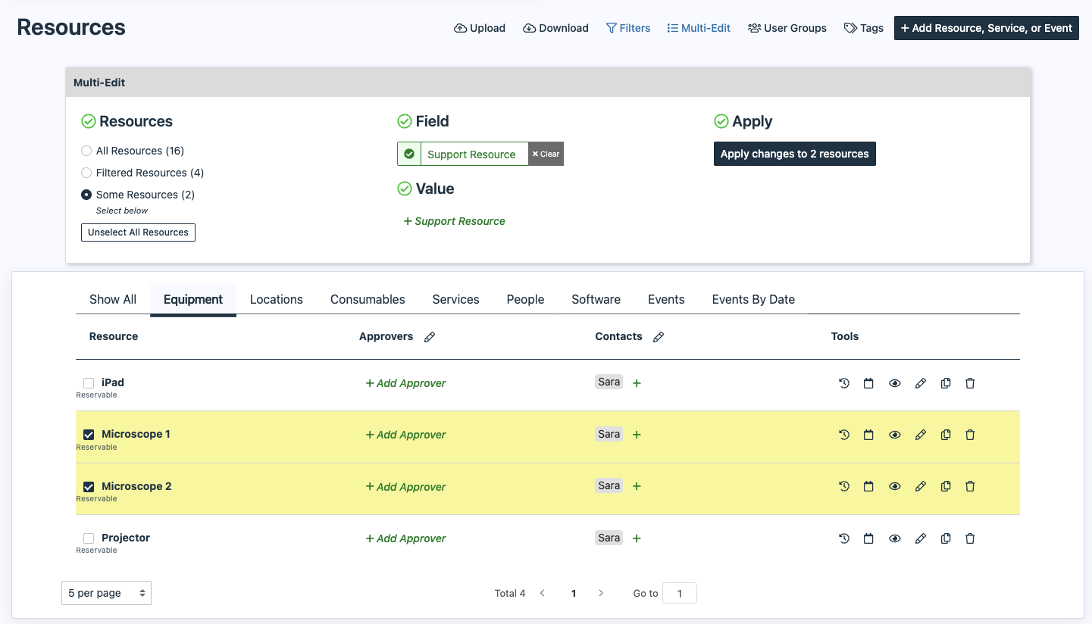Click Apply changes to 2 resources

(794, 154)
